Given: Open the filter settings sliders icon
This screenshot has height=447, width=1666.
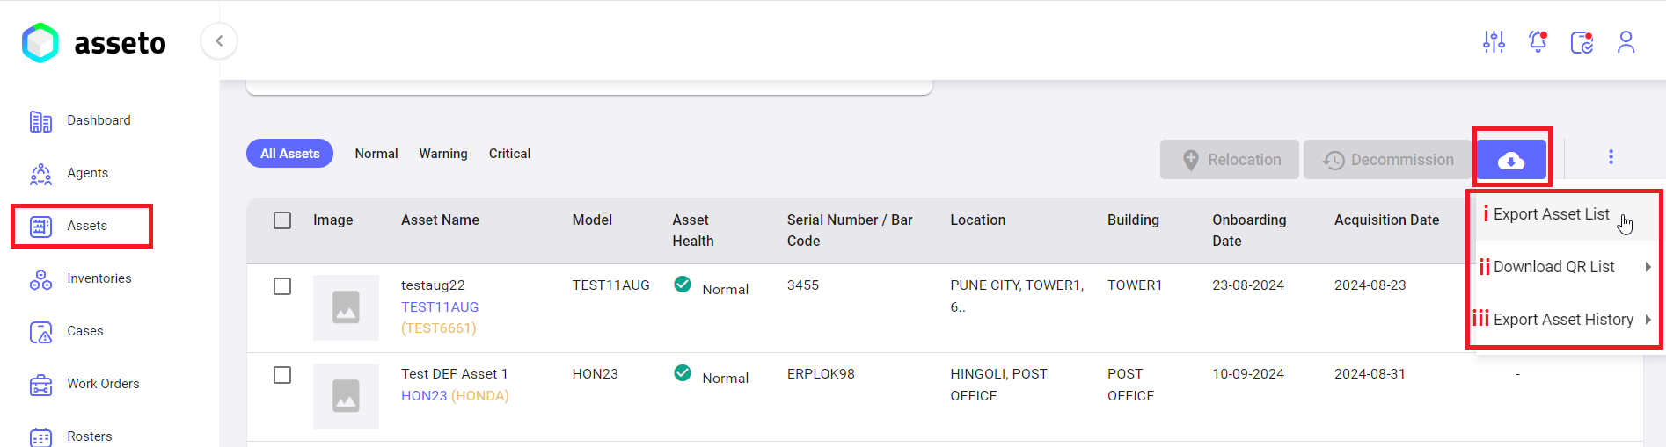Looking at the screenshot, I should [x=1494, y=41].
